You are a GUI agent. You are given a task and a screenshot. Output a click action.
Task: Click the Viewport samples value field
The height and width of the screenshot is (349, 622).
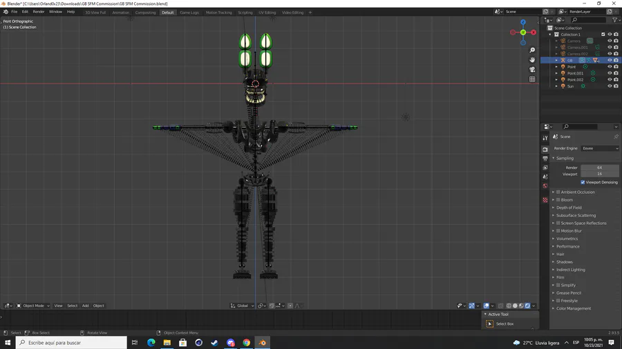point(599,174)
